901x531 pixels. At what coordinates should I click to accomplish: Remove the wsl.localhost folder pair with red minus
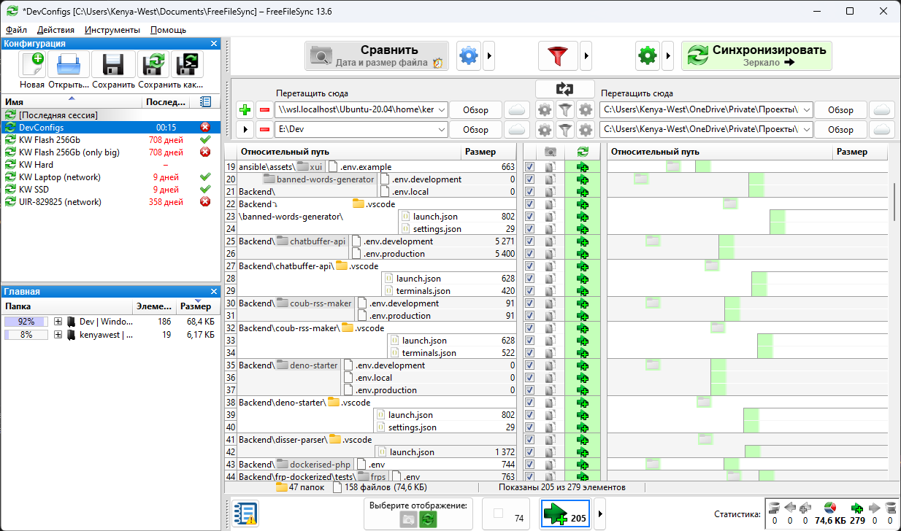264,110
